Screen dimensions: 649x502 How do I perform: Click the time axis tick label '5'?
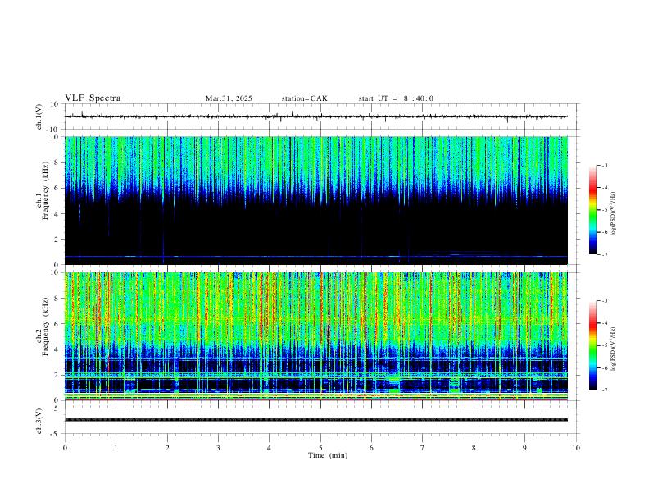pos(320,448)
